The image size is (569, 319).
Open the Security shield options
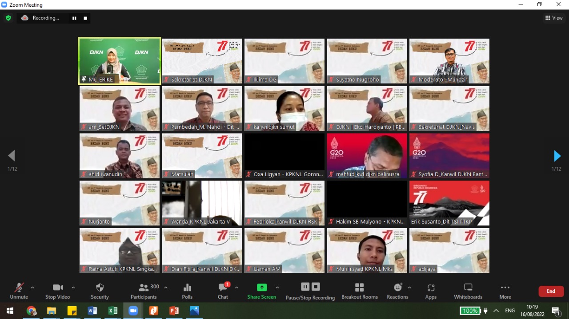[100, 291]
